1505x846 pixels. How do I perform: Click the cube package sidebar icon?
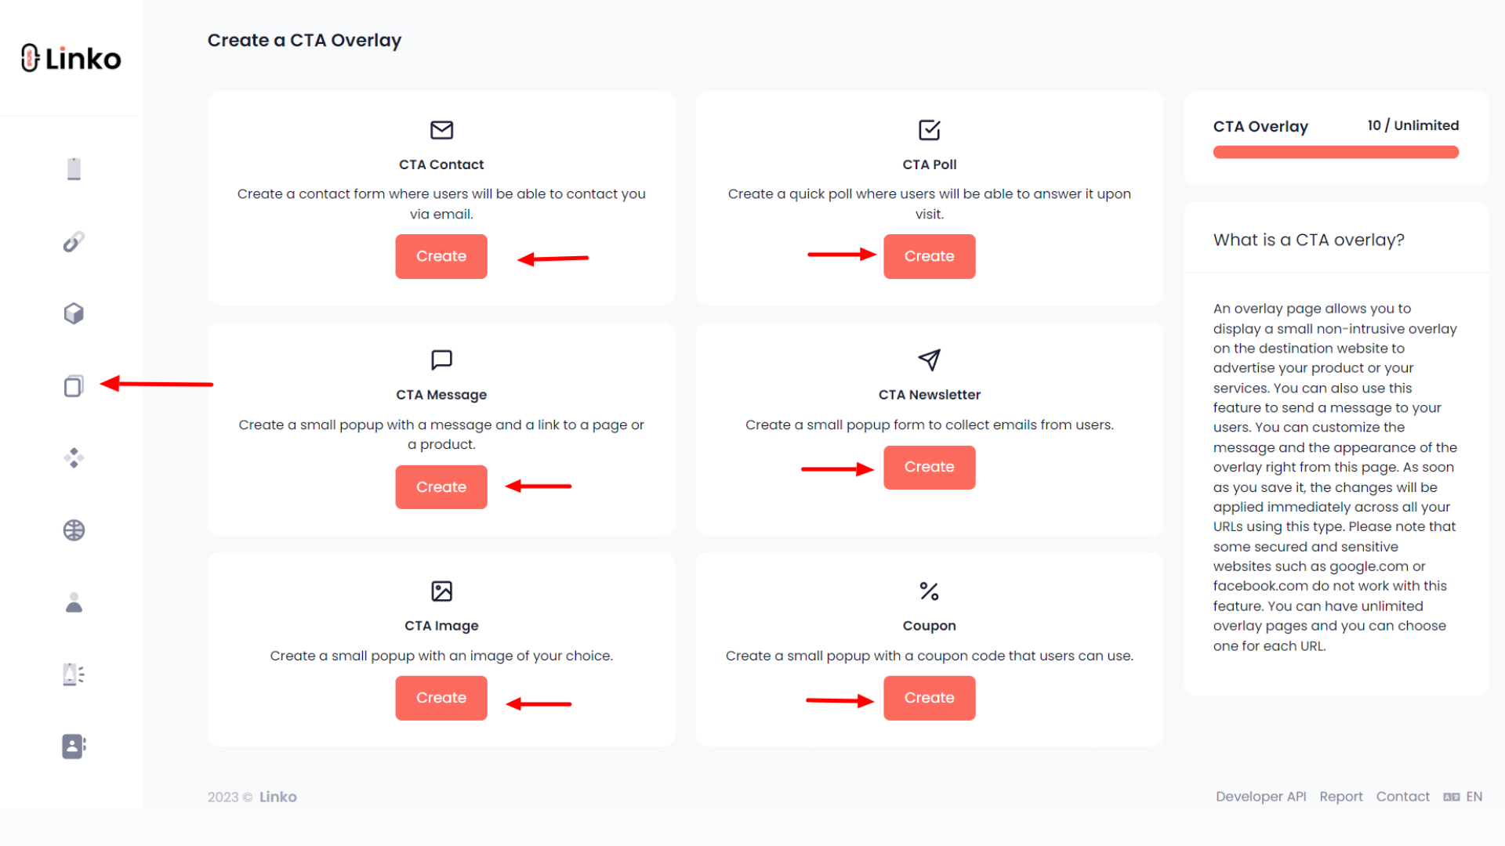[73, 313]
